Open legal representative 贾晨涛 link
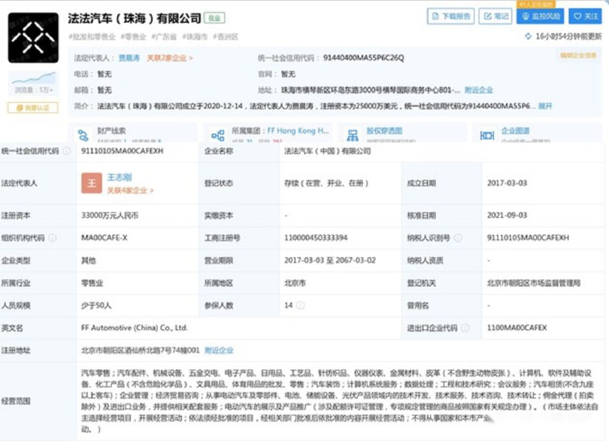The height and width of the screenshot is (446, 609). [129, 59]
